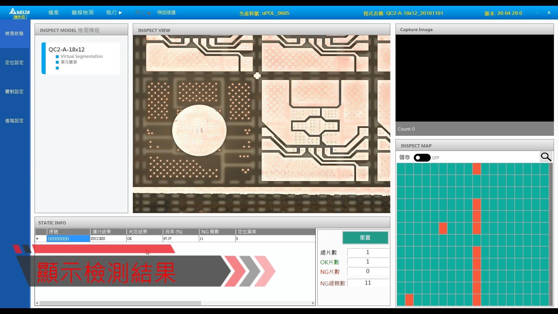The image size is (558, 314).
Task: Switch to the 定位設定 sidebar tab
Action: pos(14,63)
